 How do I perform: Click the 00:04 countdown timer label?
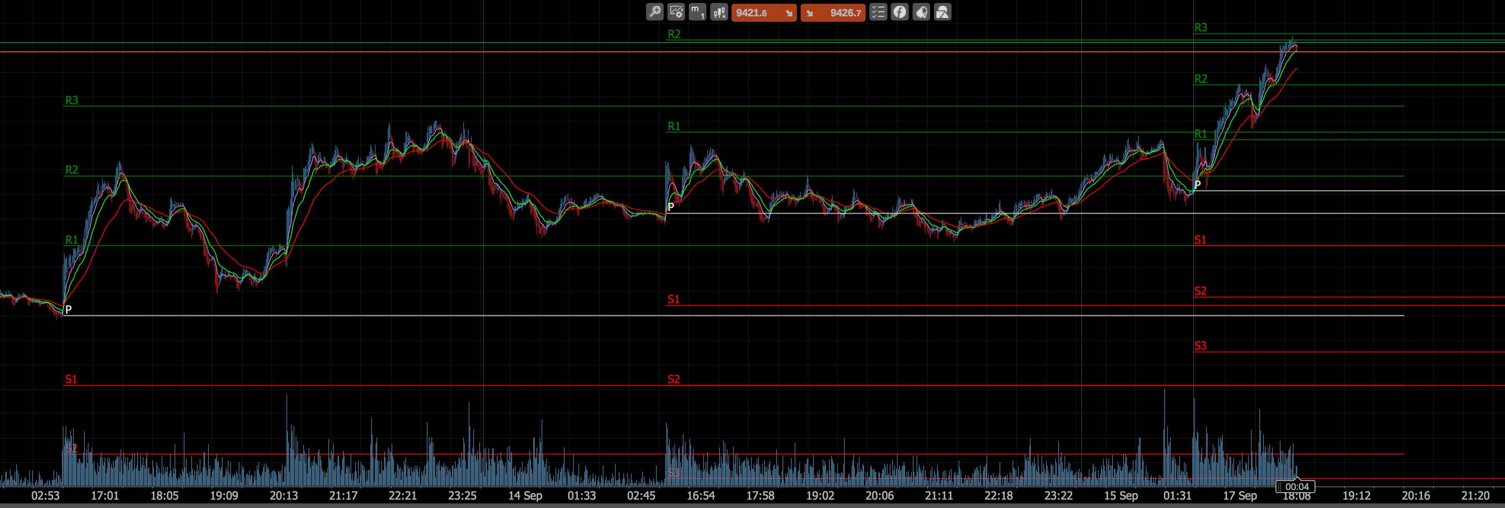pyautogui.click(x=1295, y=486)
